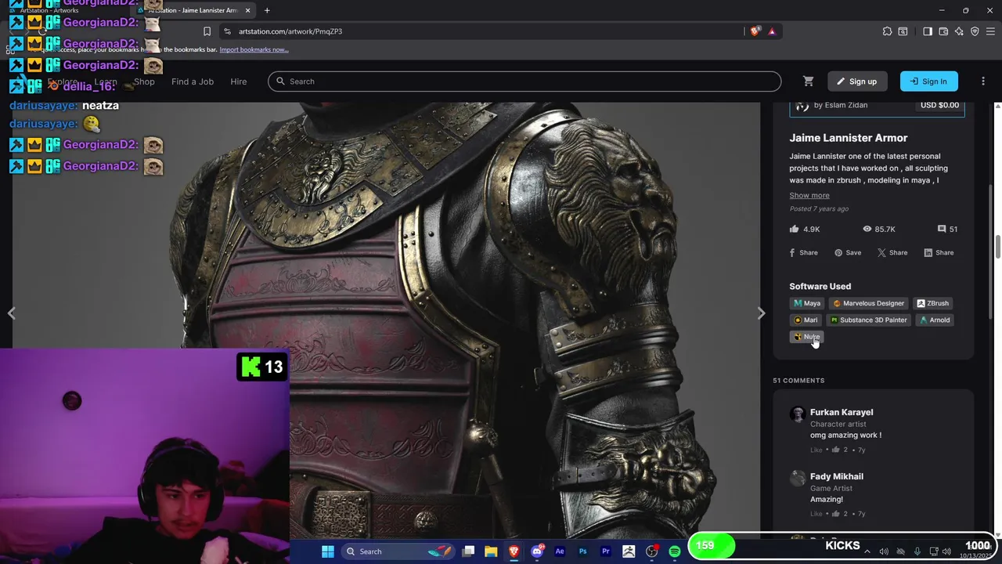Click the Sign up button
The image size is (1002, 564).
856,81
